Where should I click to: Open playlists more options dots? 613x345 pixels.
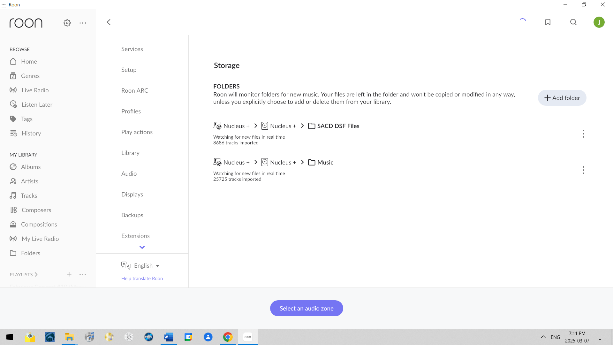point(83,274)
